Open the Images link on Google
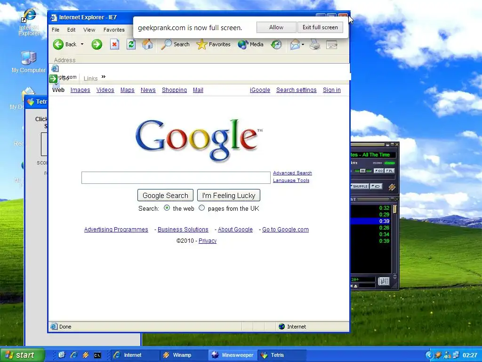This screenshot has width=482, height=362. (x=80, y=90)
